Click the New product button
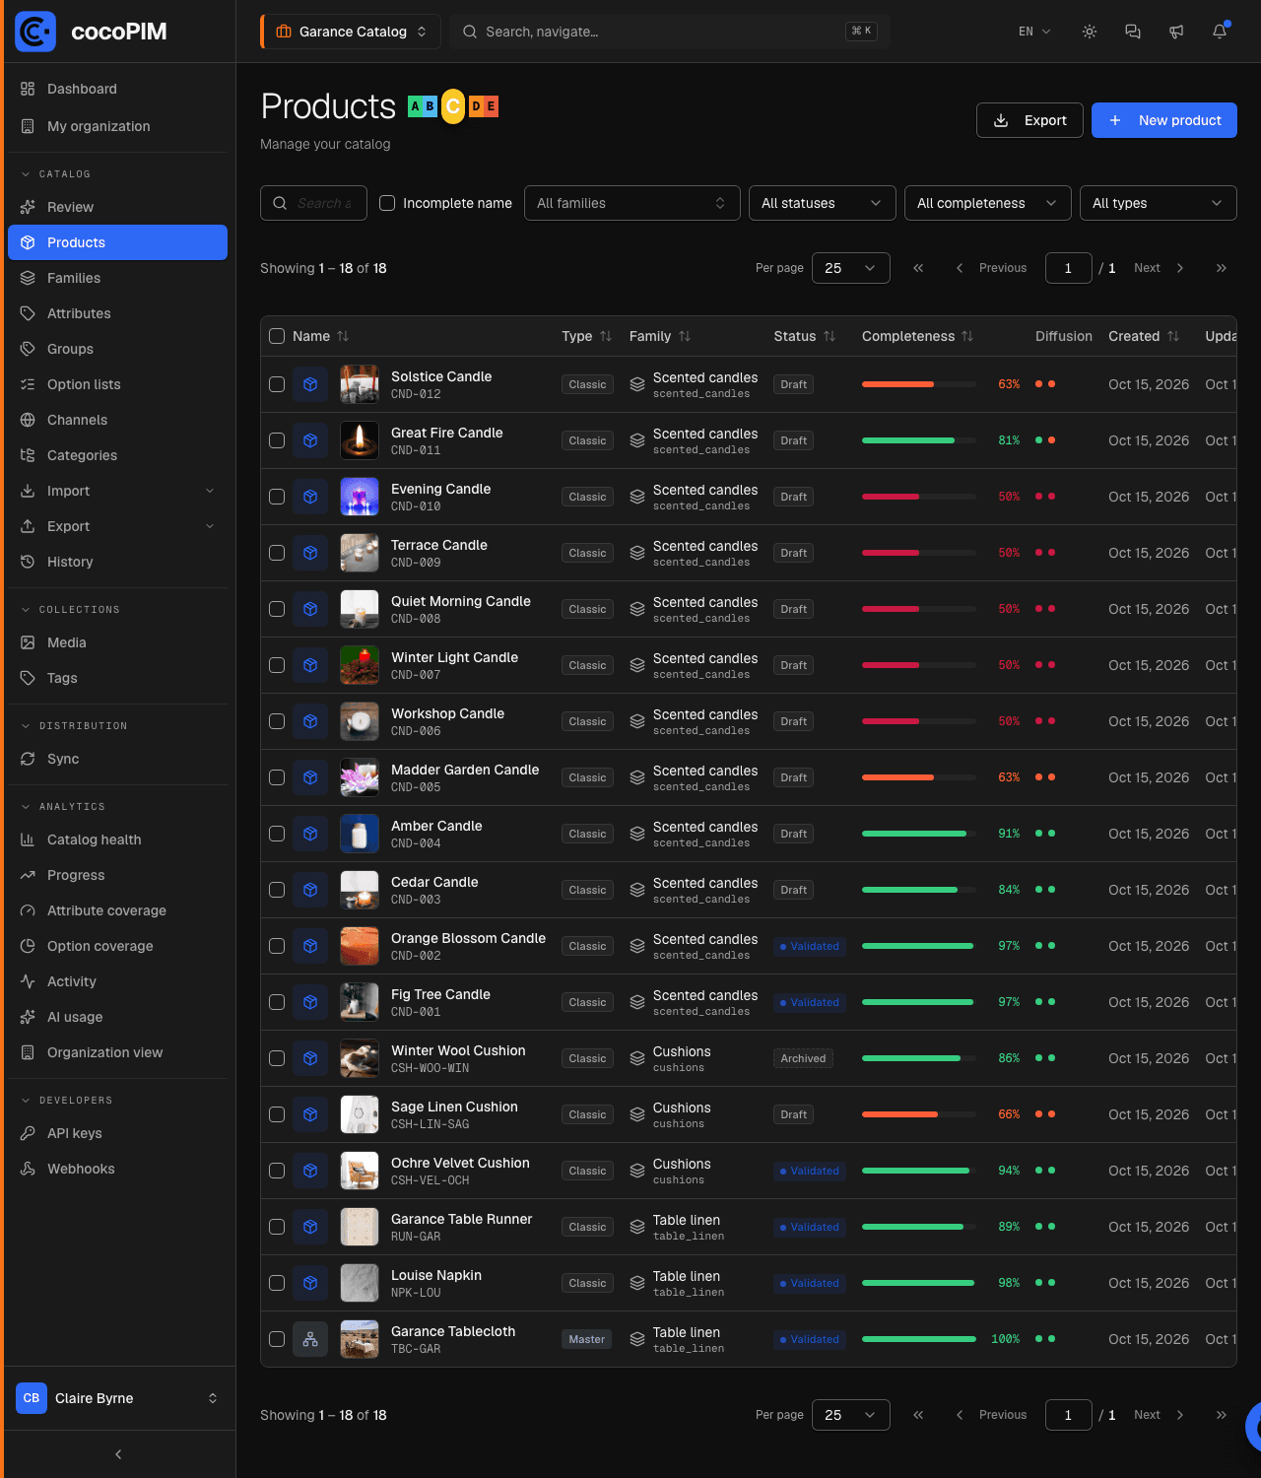Screen dimensions: 1261x1478 coord(1164,120)
